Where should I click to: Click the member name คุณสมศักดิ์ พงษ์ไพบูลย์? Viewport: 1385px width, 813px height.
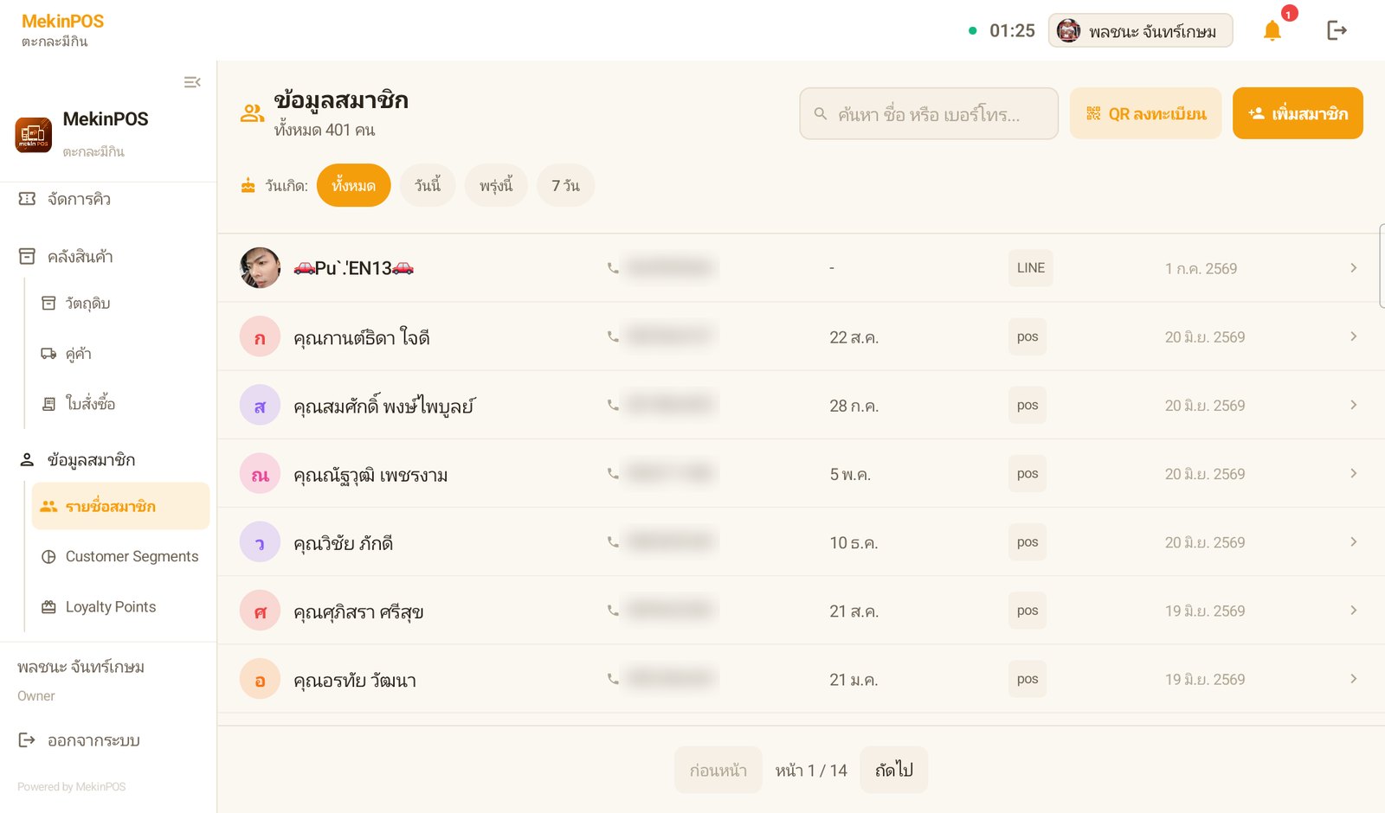[383, 406]
